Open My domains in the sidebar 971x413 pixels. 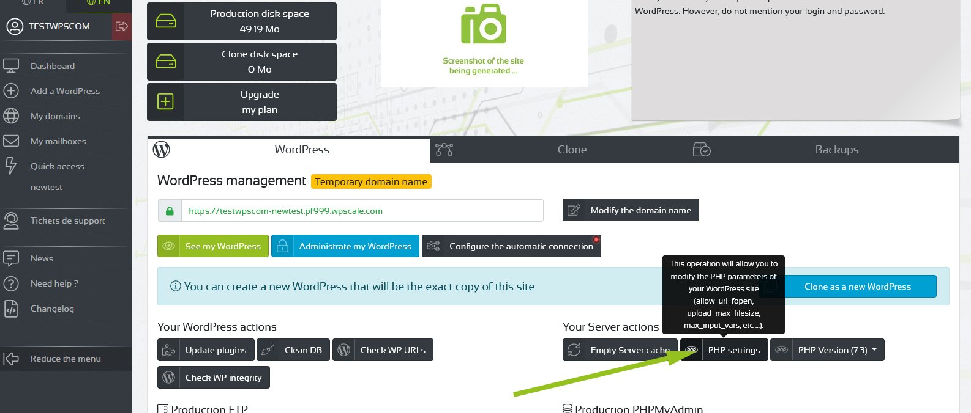(55, 116)
